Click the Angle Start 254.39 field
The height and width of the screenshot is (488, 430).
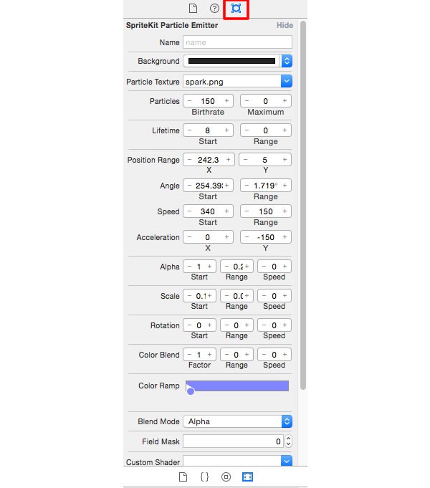pos(208,186)
